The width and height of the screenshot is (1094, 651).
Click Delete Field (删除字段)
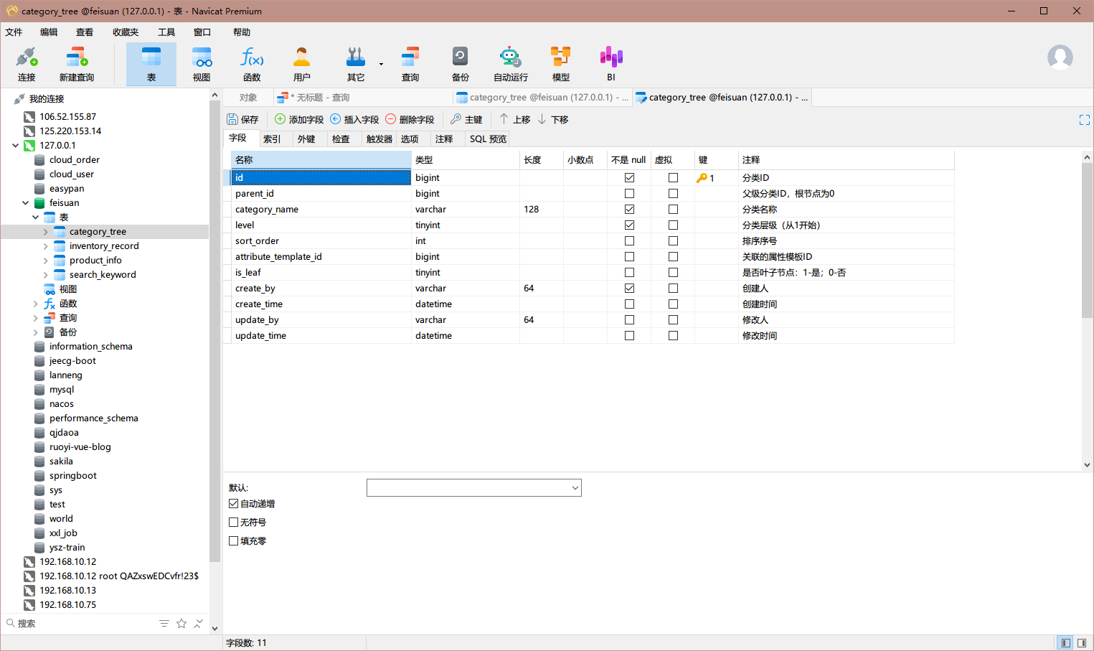410,119
